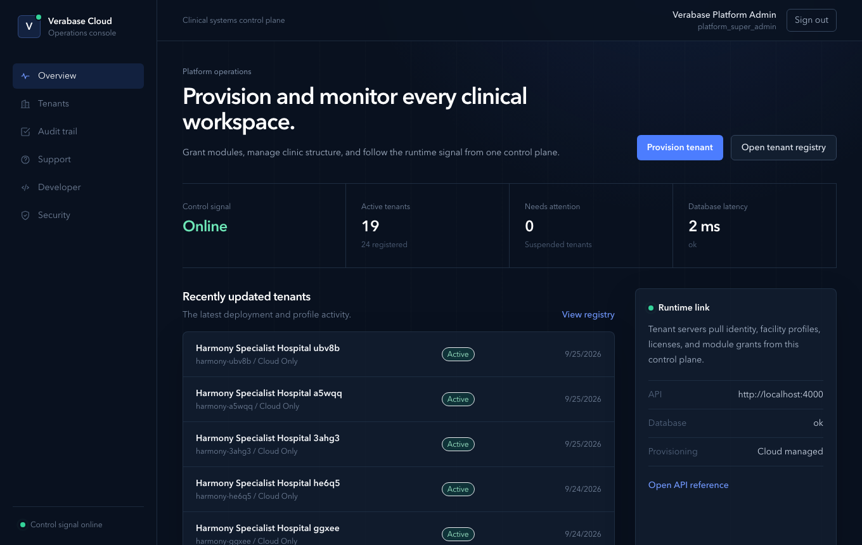Click the Provision tenant button
Viewport: 862px width, 545px height.
click(680, 148)
